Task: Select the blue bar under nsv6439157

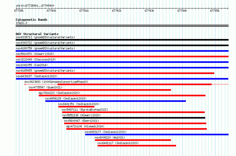Action: click(122, 79)
